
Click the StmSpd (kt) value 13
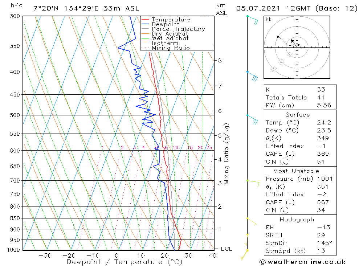coord(321,251)
